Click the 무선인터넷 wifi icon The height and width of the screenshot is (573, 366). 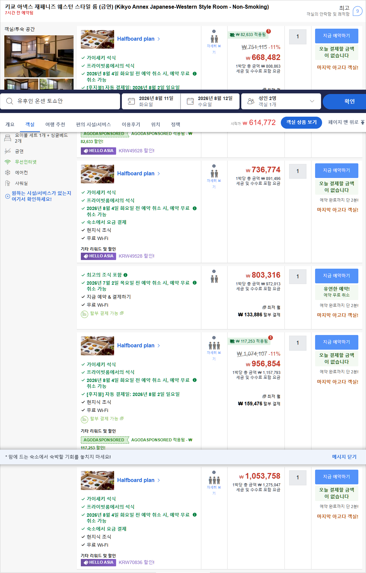8,162
